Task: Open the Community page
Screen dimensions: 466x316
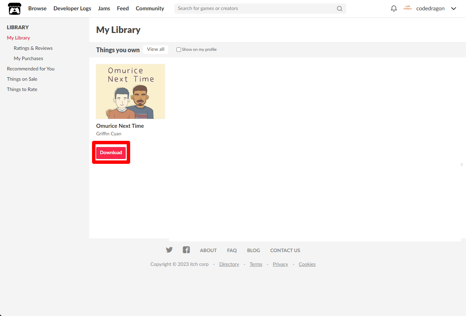Action: click(150, 8)
